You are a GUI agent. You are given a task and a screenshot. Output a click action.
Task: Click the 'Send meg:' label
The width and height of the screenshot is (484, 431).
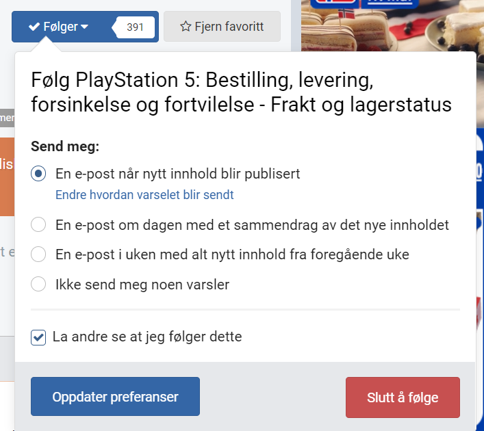(x=65, y=146)
